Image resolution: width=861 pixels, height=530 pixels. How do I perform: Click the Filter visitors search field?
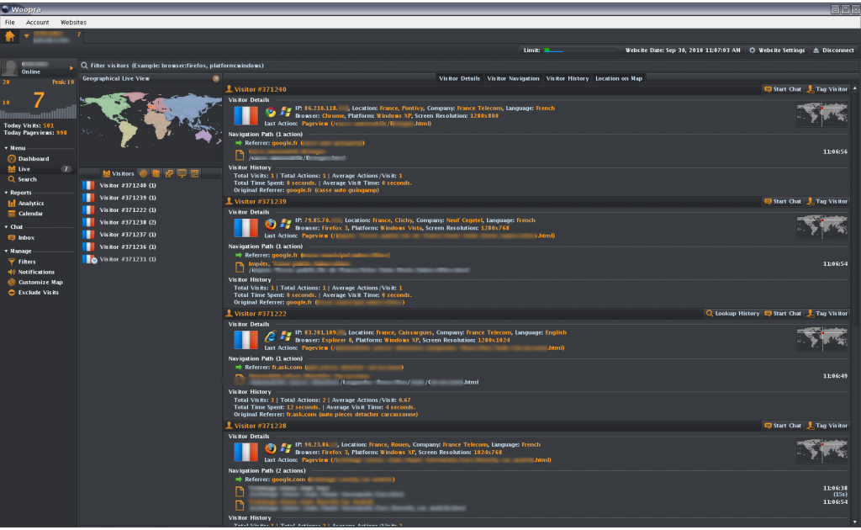[469, 66]
